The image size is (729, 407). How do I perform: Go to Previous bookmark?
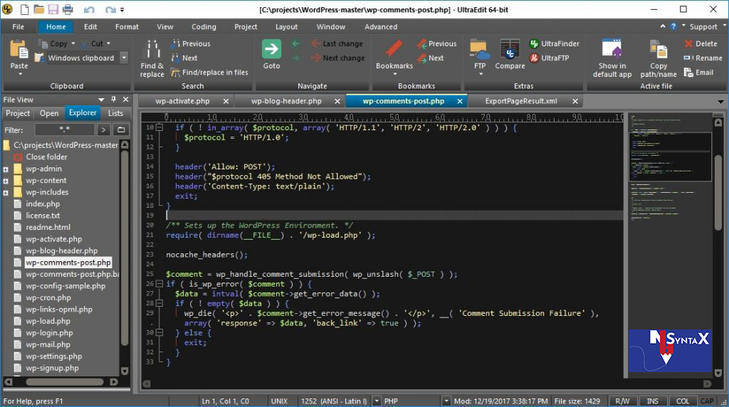point(437,43)
